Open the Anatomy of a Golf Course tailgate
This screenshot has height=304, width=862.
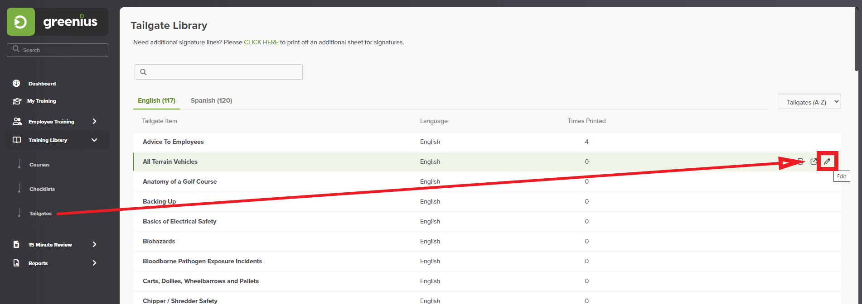(179, 181)
